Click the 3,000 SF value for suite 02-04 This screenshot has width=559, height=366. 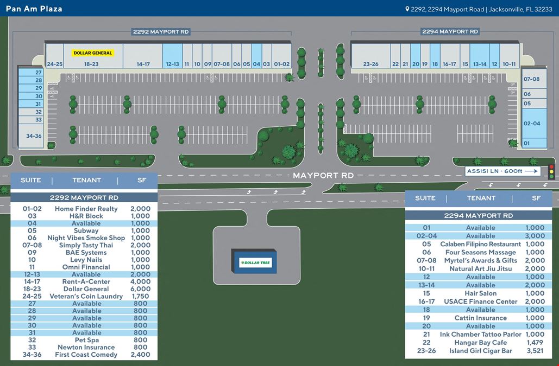pyautogui.click(x=535, y=236)
